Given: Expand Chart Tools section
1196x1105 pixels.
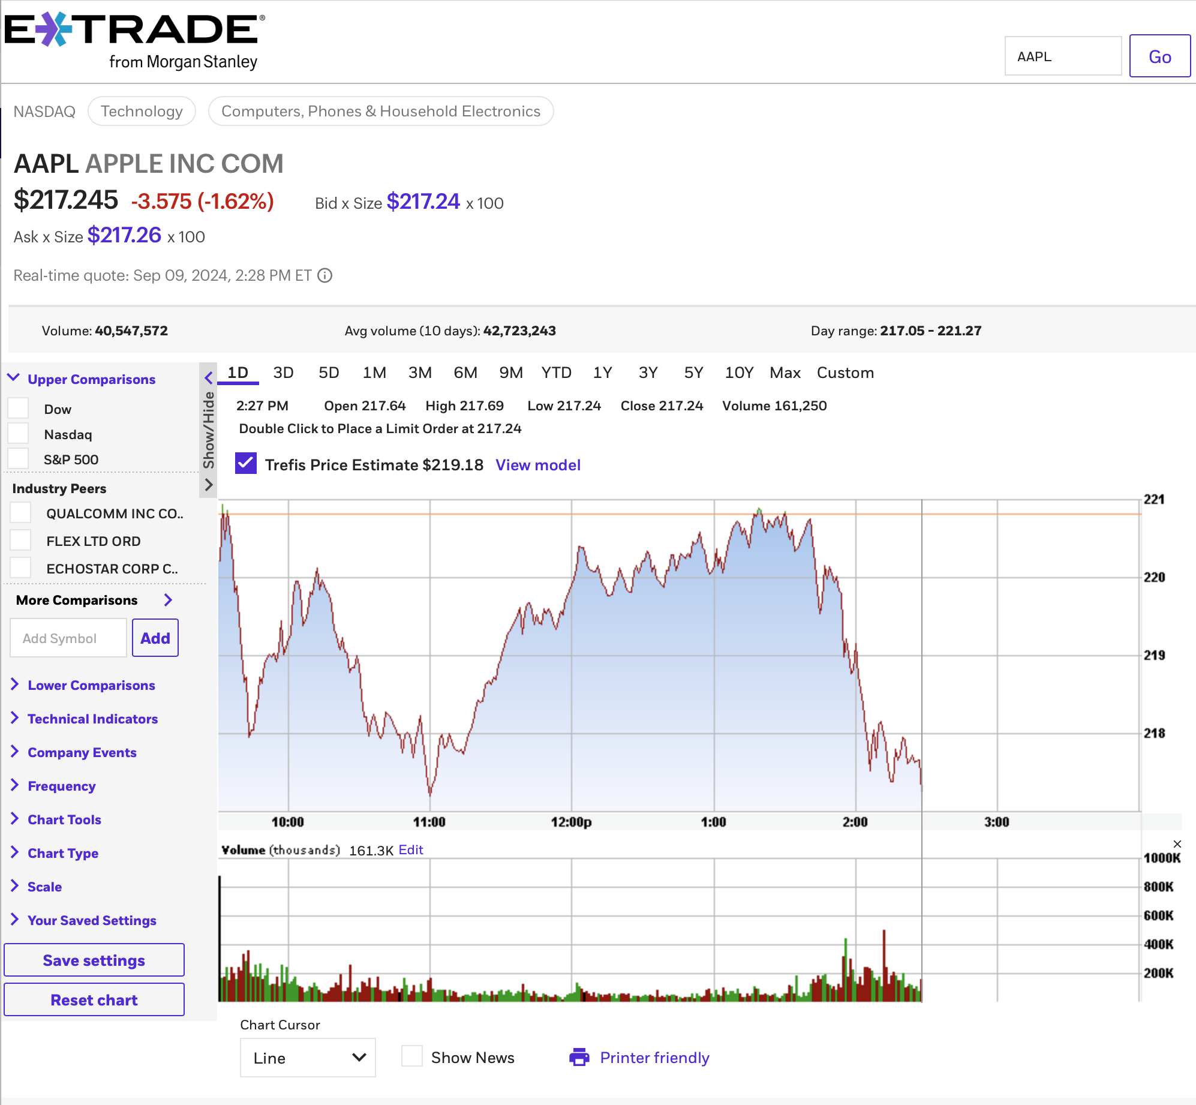Looking at the screenshot, I should point(55,819).
